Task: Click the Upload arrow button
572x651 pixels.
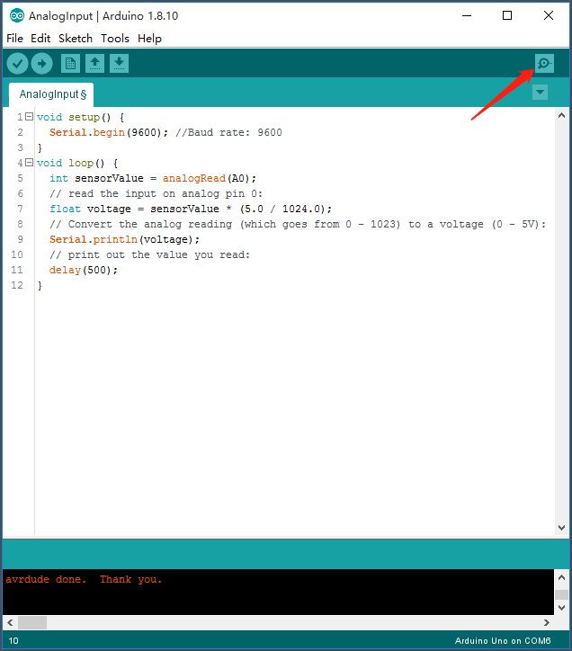Action: (42, 64)
